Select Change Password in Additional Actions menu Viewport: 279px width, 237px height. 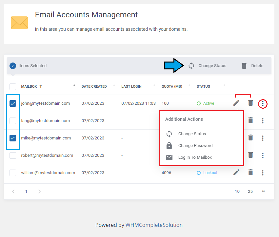pos(195,145)
